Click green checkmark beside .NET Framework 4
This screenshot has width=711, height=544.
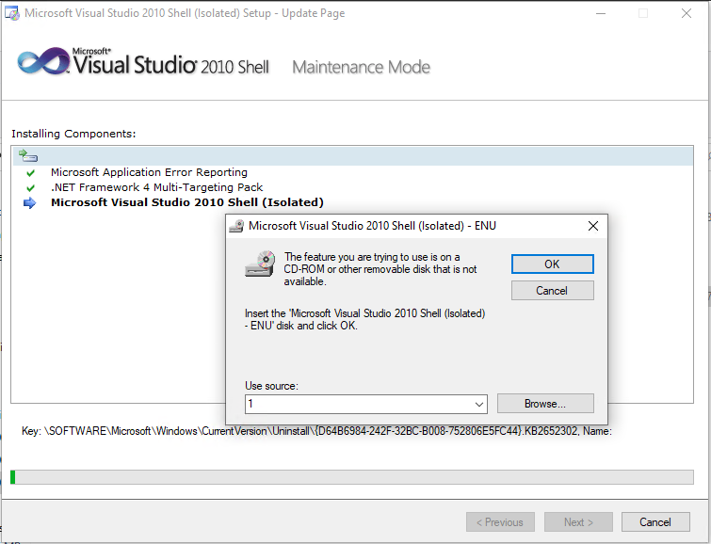coord(30,187)
